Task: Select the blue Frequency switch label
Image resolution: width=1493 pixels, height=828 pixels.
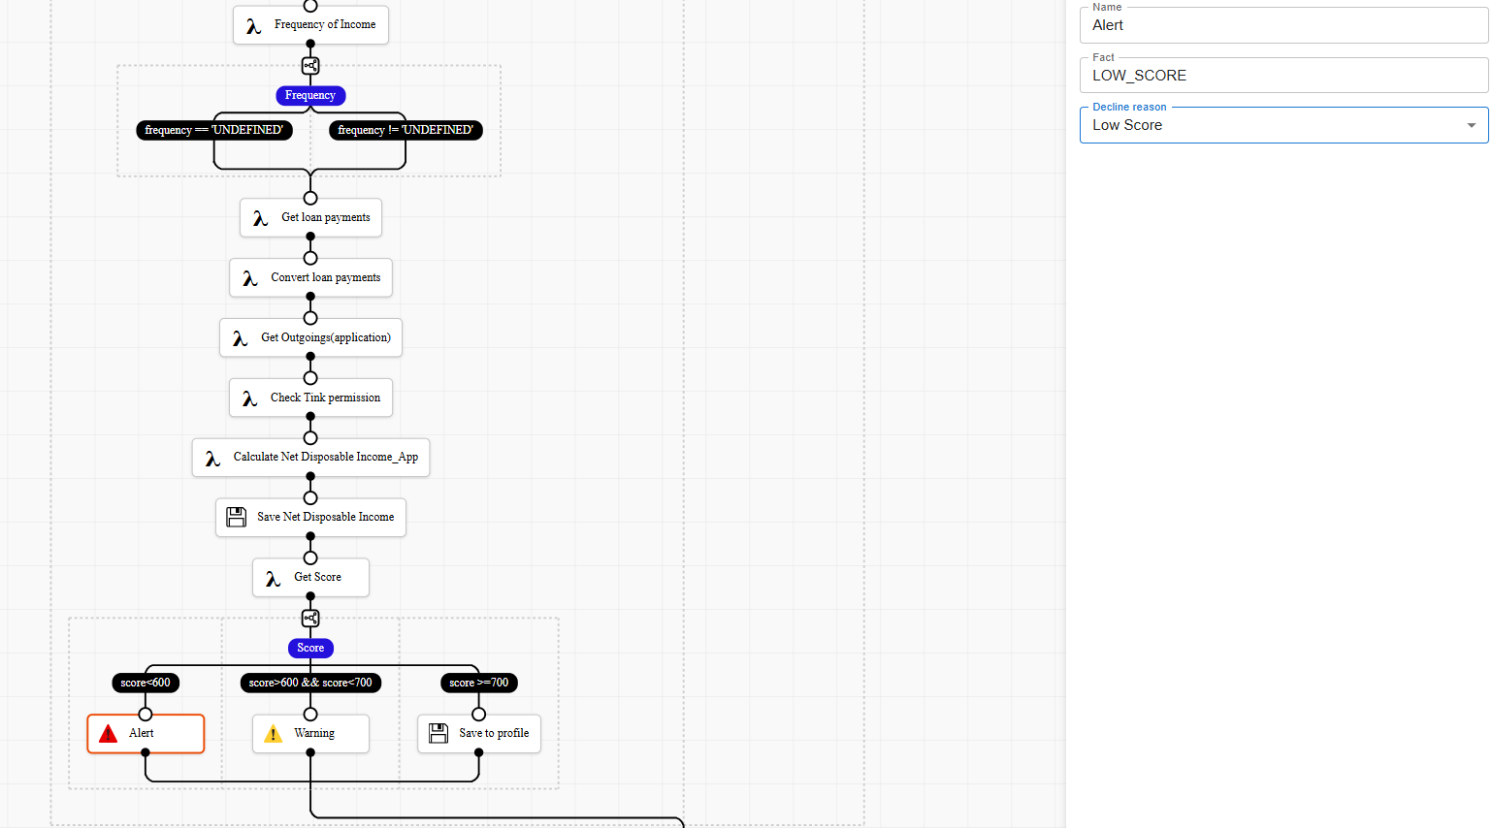Action: click(310, 95)
